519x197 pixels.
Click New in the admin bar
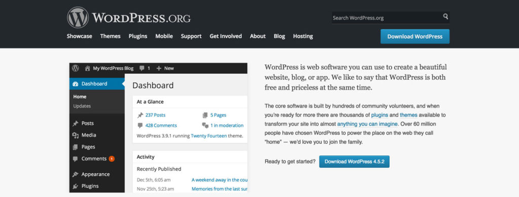(169, 68)
